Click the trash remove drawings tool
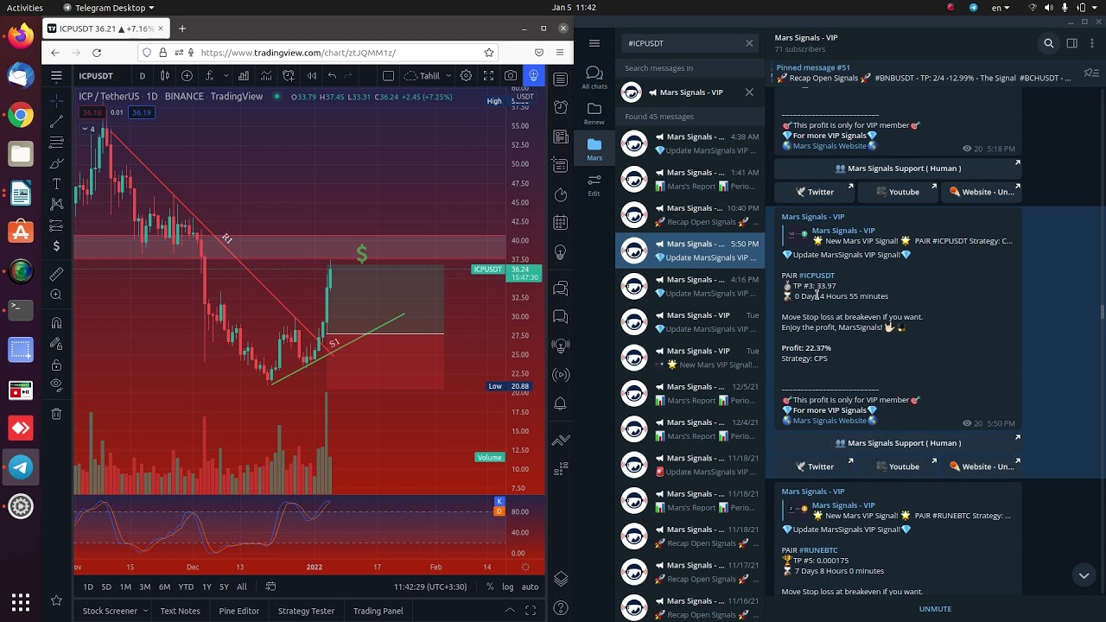 tap(56, 414)
